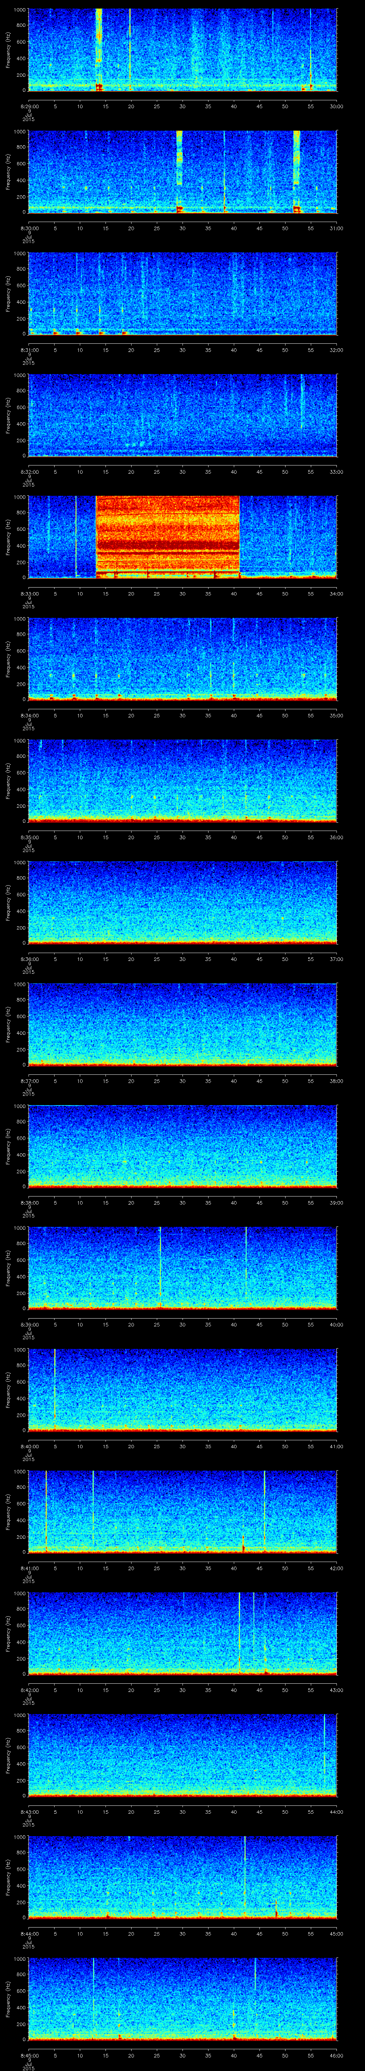Click the 1000 Hz tick label on 8:34 spectrogram

pyautogui.click(x=19, y=619)
